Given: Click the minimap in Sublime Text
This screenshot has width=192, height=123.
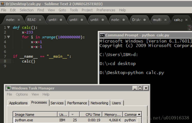Looking at the screenshot, I should click(x=189, y=28).
